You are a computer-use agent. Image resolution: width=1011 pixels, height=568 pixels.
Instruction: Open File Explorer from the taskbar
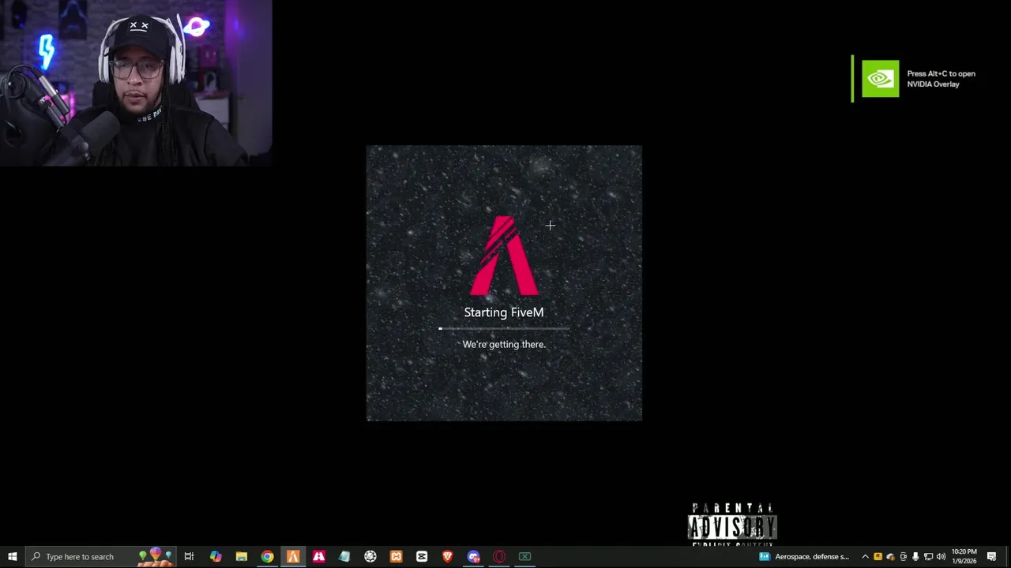coord(242,556)
